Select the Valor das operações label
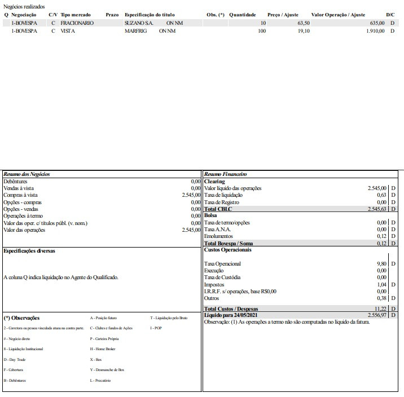 tap(24, 230)
